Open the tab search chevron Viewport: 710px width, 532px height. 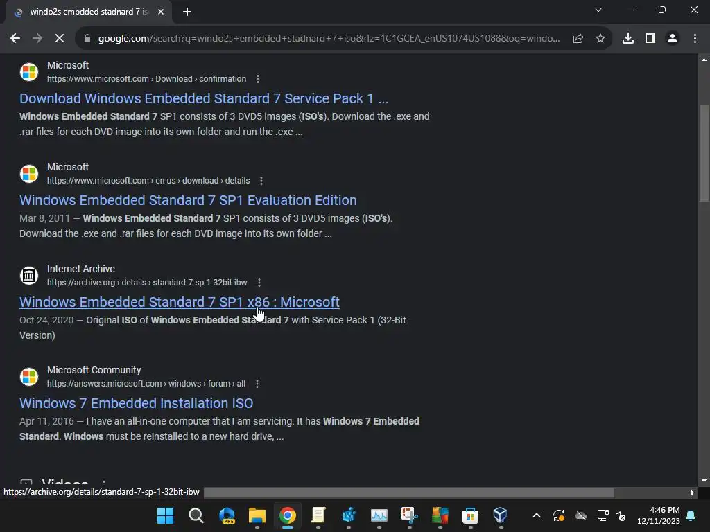coord(598,10)
